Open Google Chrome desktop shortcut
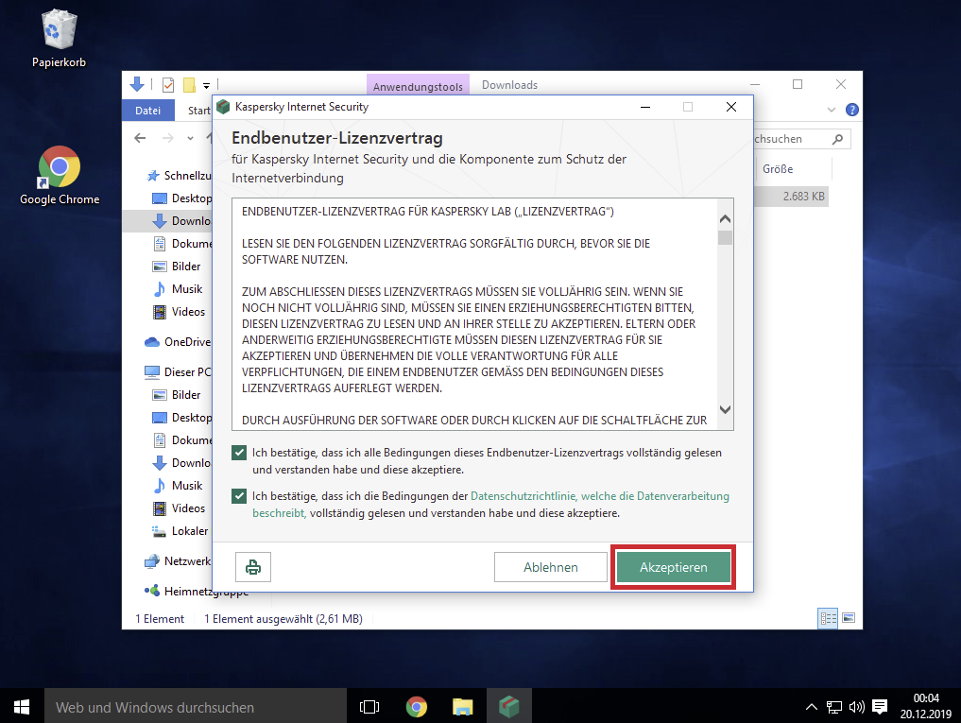 coord(60,176)
